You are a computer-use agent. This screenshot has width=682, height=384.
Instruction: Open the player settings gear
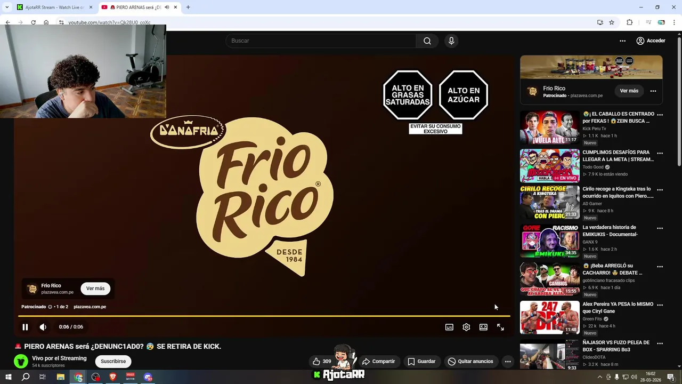(x=466, y=327)
